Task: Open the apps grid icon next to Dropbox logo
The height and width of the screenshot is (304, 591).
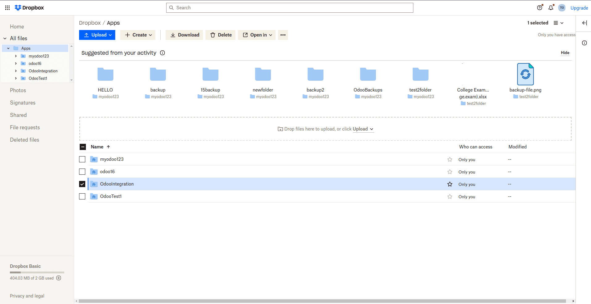Action: coord(7,7)
